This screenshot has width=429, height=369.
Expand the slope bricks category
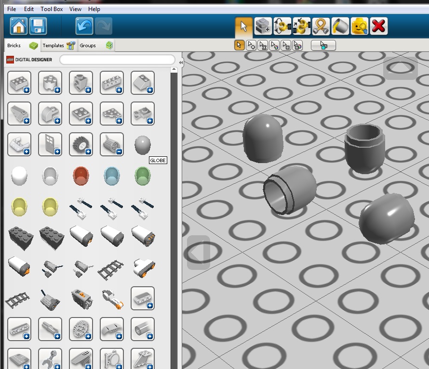[143, 83]
